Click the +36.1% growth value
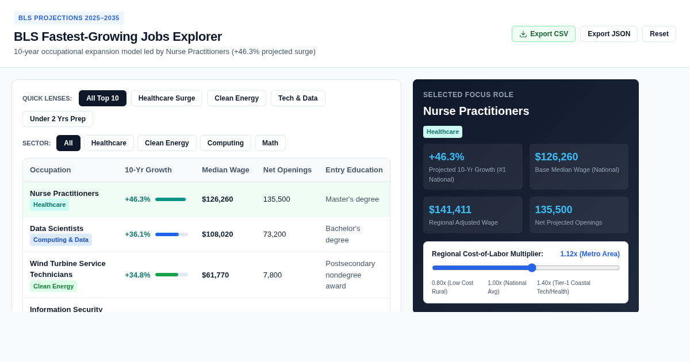Screen dimensions: 690x362 point(137,234)
